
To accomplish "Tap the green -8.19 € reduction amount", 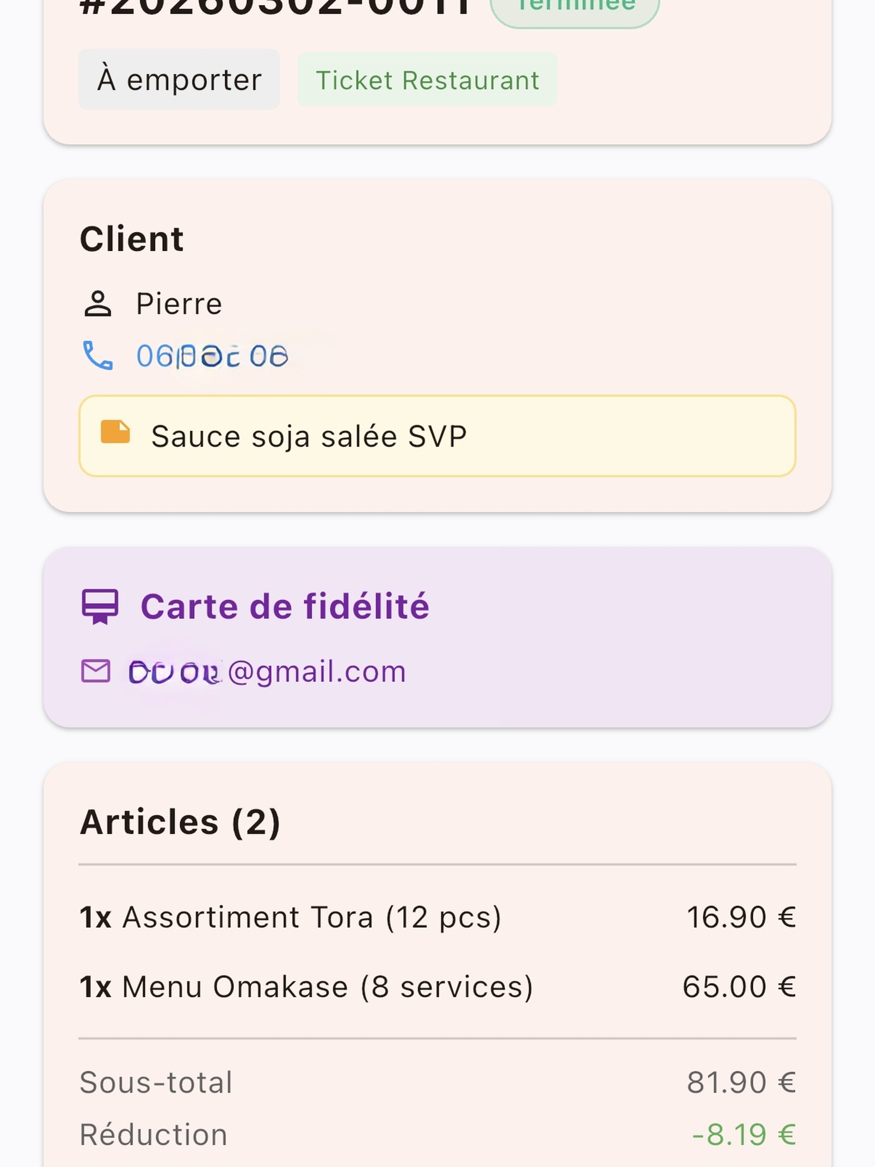I will [743, 1135].
